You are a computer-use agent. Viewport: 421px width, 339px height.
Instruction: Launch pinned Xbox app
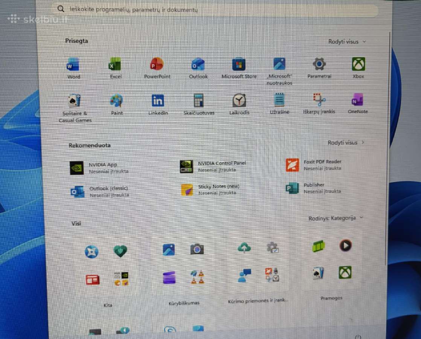(x=358, y=68)
